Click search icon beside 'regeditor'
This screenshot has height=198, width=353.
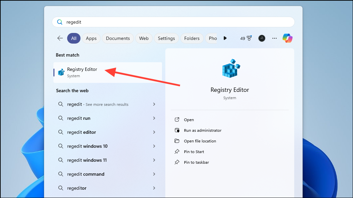61,188
